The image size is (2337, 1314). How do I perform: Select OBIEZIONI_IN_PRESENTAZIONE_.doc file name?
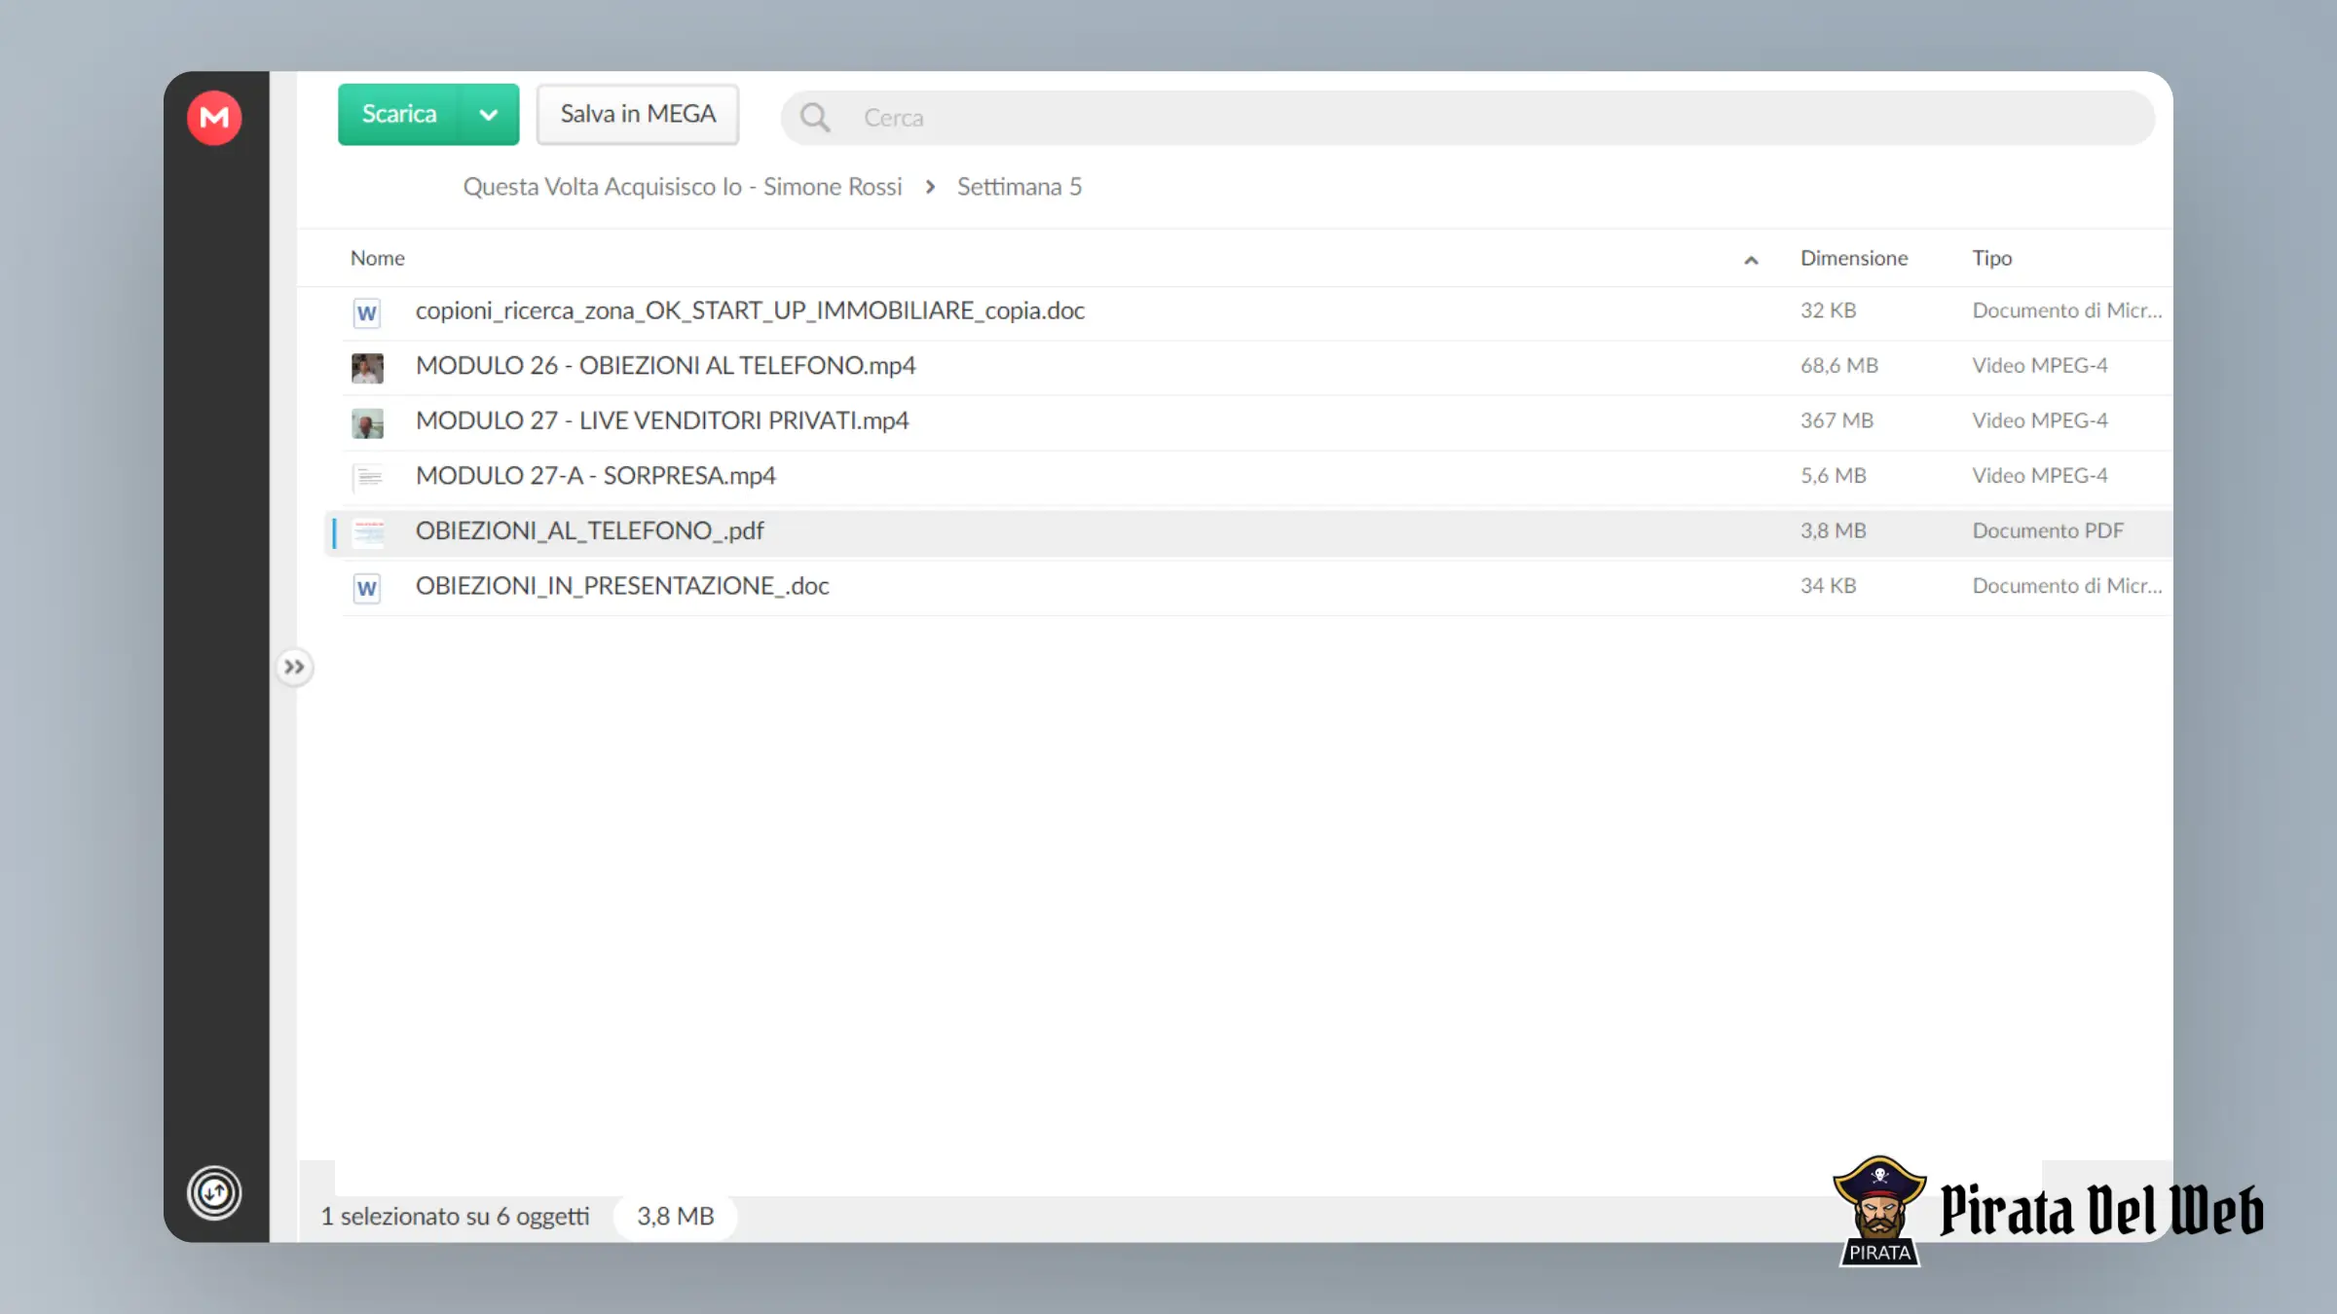pyautogui.click(x=622, y=586)
